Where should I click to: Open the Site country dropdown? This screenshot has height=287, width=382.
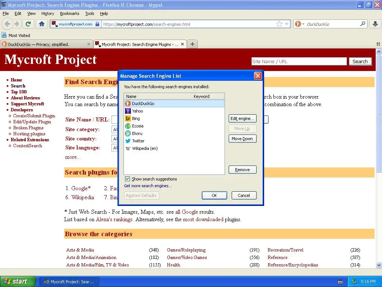[x=115, y=139]
